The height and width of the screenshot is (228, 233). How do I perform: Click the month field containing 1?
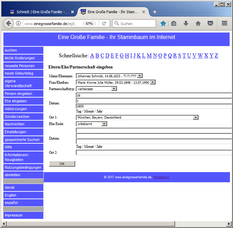coord(154,101)
